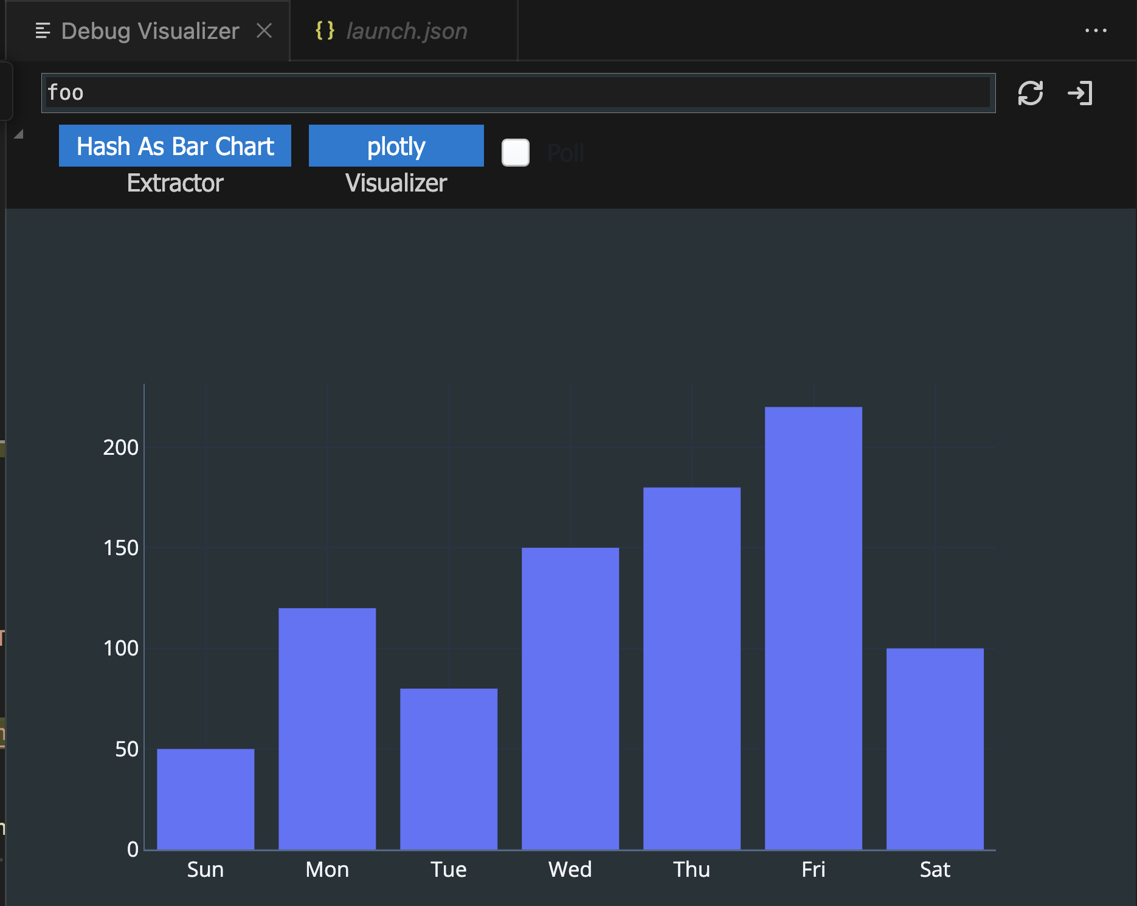
Task: Click the Debug Visualizer tab's lines icon
Action: 43,30
